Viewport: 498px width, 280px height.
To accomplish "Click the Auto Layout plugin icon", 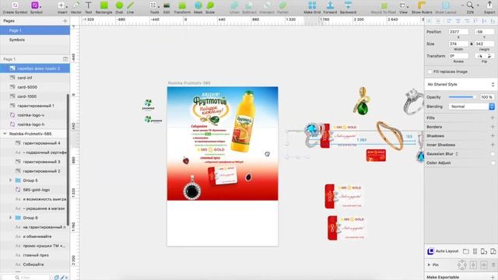I will point(430,251).
